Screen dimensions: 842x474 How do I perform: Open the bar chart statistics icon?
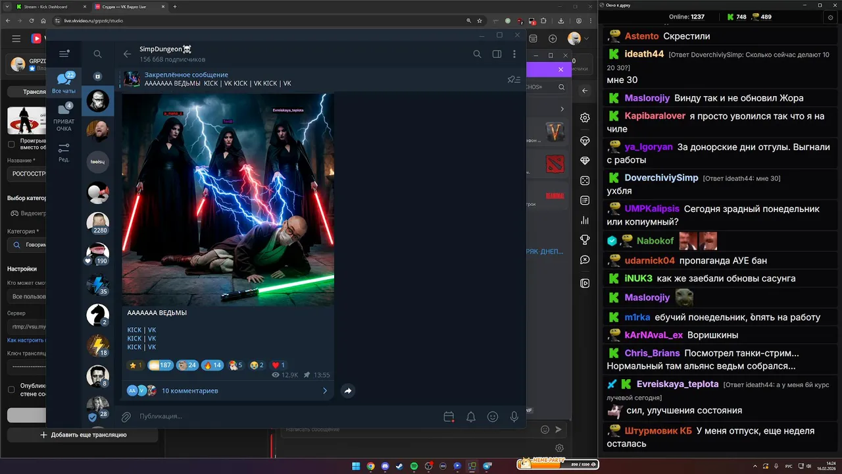(585, 220)
